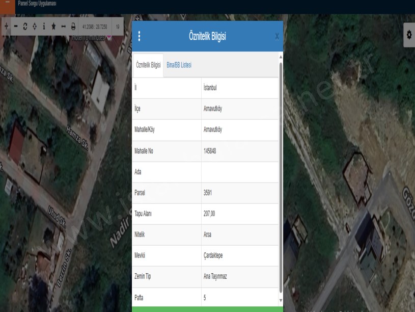The width and height of the screenshot is (415, 312).
Task: Click the zoom in plus icon
Action: pyautogui.click(x=6, y=26)
